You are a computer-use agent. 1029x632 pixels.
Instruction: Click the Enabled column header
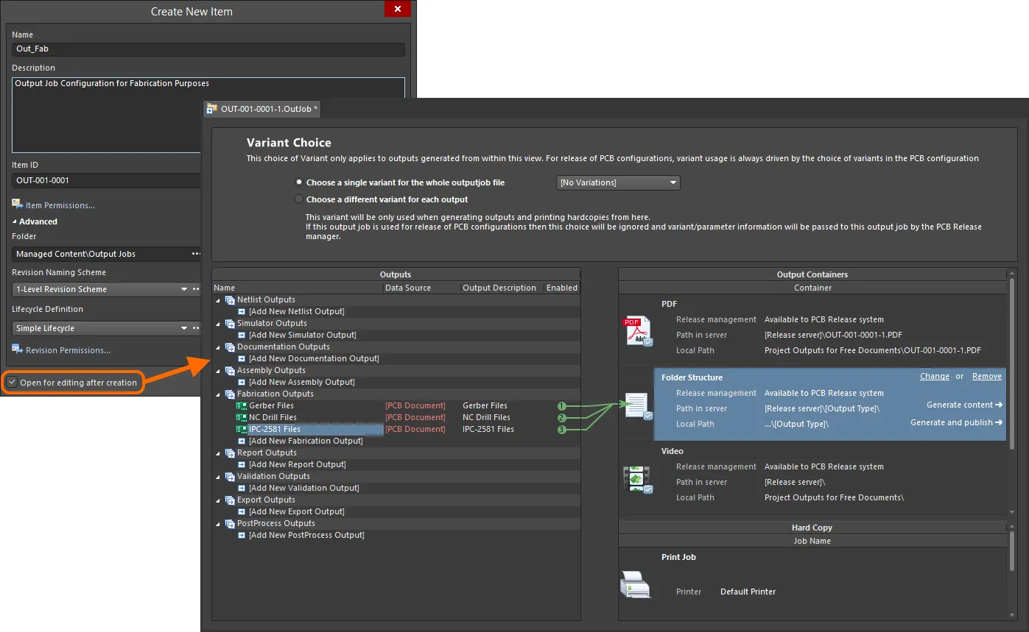pyautogui.click(x=562, y=288)
